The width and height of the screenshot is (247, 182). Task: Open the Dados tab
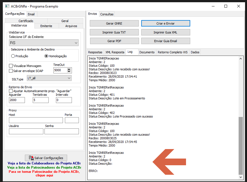(x=195, y=52)
